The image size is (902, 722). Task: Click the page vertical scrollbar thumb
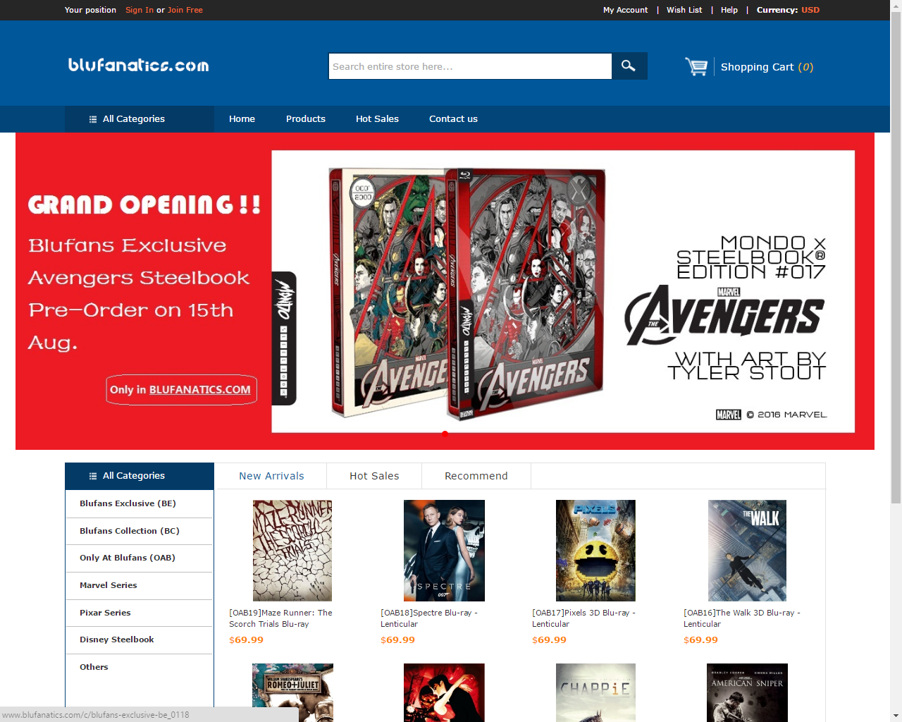coord(896,257)
